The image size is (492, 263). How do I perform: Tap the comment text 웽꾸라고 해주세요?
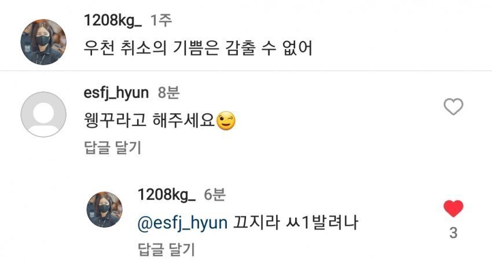149,121
